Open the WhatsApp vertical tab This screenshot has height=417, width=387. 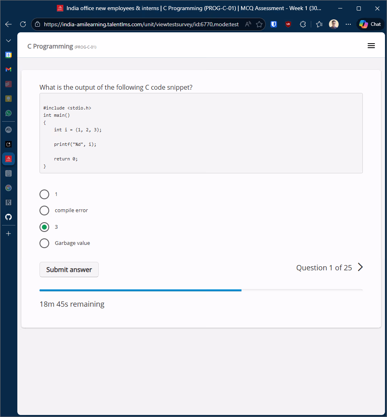(x=8, y=113)
